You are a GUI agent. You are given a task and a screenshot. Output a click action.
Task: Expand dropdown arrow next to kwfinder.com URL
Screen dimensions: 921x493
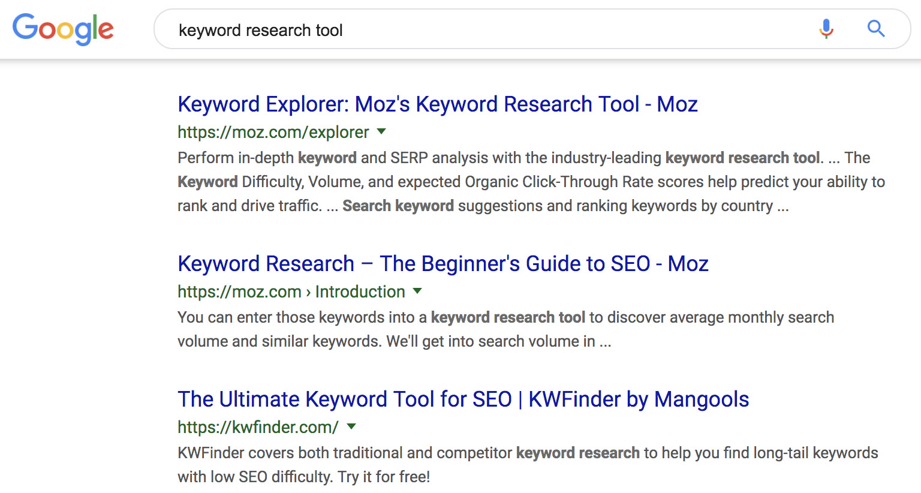(x=351, y=426)
